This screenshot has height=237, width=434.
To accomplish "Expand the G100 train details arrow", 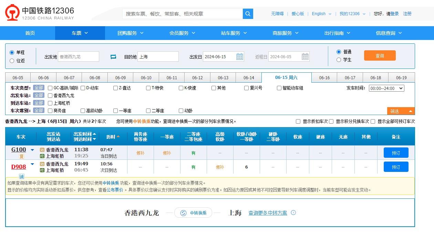I will [32, 150].
